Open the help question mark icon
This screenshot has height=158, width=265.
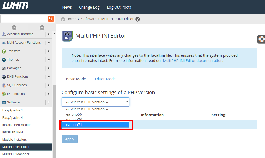[x=138, y=19]
